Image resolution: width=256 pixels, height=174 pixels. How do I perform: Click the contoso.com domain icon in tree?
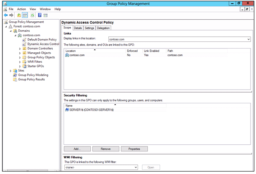[20, 35]
